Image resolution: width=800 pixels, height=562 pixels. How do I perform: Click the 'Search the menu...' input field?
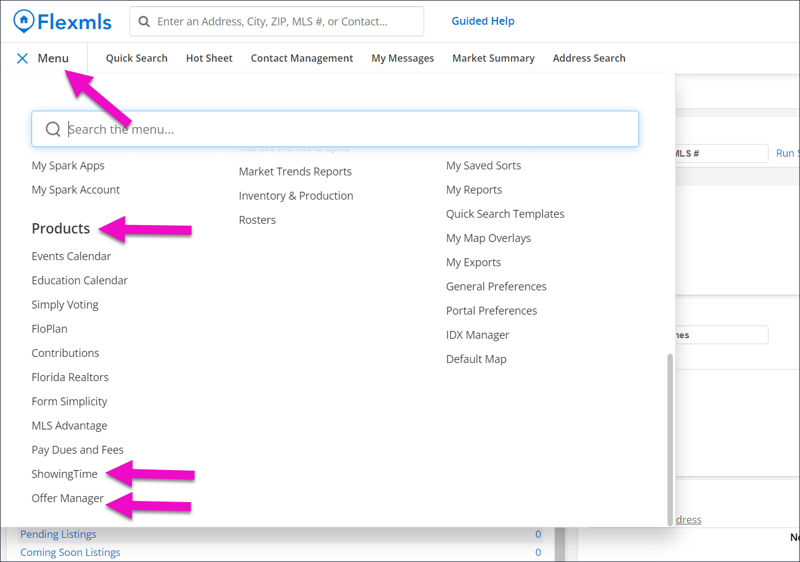click(x=335, y=129)
